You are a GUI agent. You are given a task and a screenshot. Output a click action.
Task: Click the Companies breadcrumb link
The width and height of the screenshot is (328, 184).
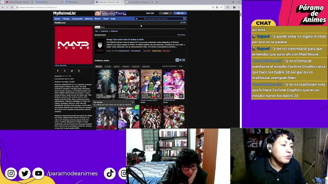[x=104, y=31]
